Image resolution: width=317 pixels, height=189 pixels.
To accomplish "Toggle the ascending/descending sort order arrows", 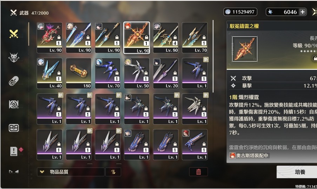I will point(113,172).
